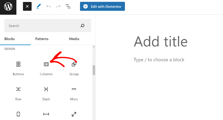The height and width of the screenshot is (120, 223).
Task: Switch to the Media tab
Action: click(74, 39)
